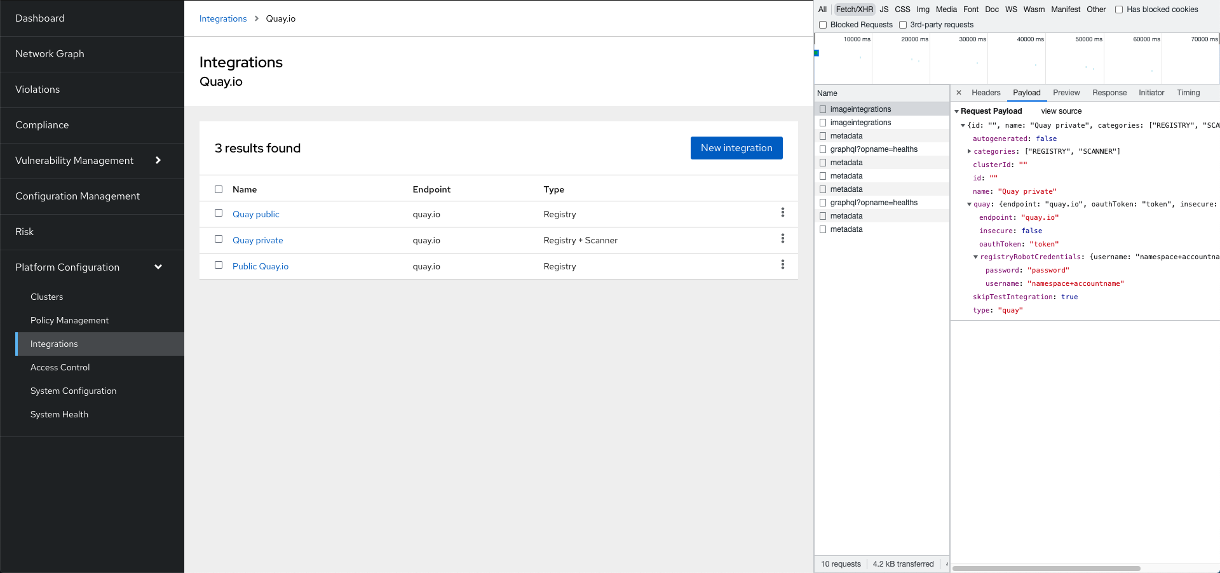Filter network requests by CSS
Viewport: 1220px width, 573px height.
tap(902, 10)
